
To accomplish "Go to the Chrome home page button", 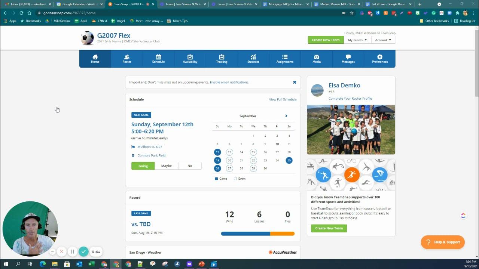I will click(x=30, y=13).
